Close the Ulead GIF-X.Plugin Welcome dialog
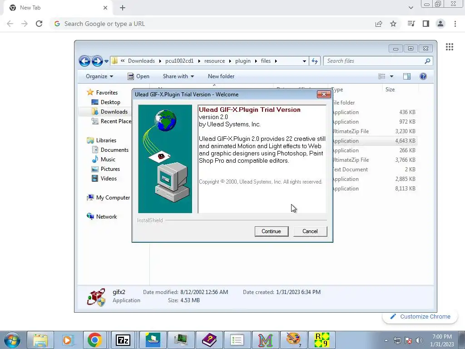 324,95
